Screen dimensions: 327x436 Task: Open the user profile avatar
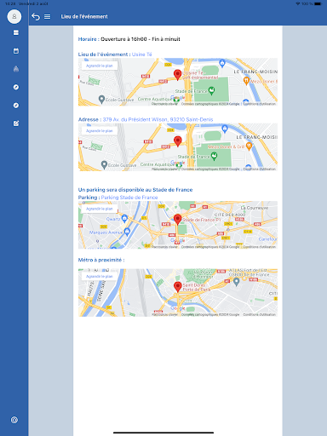pos(14,16)
